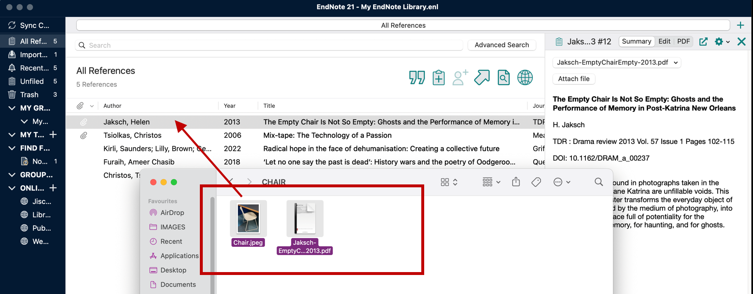Select Recently Added group
The height and width of the screenshot is (294, 753).
coord(32,68)
